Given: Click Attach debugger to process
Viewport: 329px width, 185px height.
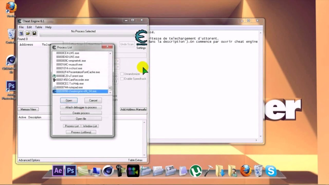Looking at the screenshot, I should point(81,107).
